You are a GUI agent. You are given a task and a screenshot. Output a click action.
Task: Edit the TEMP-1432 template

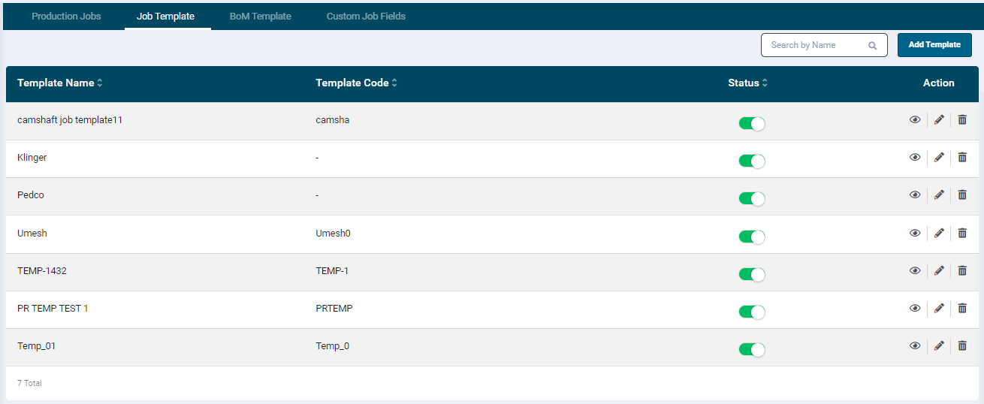tap(939, 270)
